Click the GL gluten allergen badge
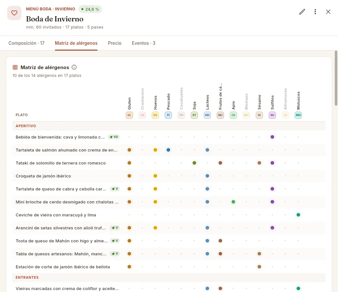 (129, 115)
